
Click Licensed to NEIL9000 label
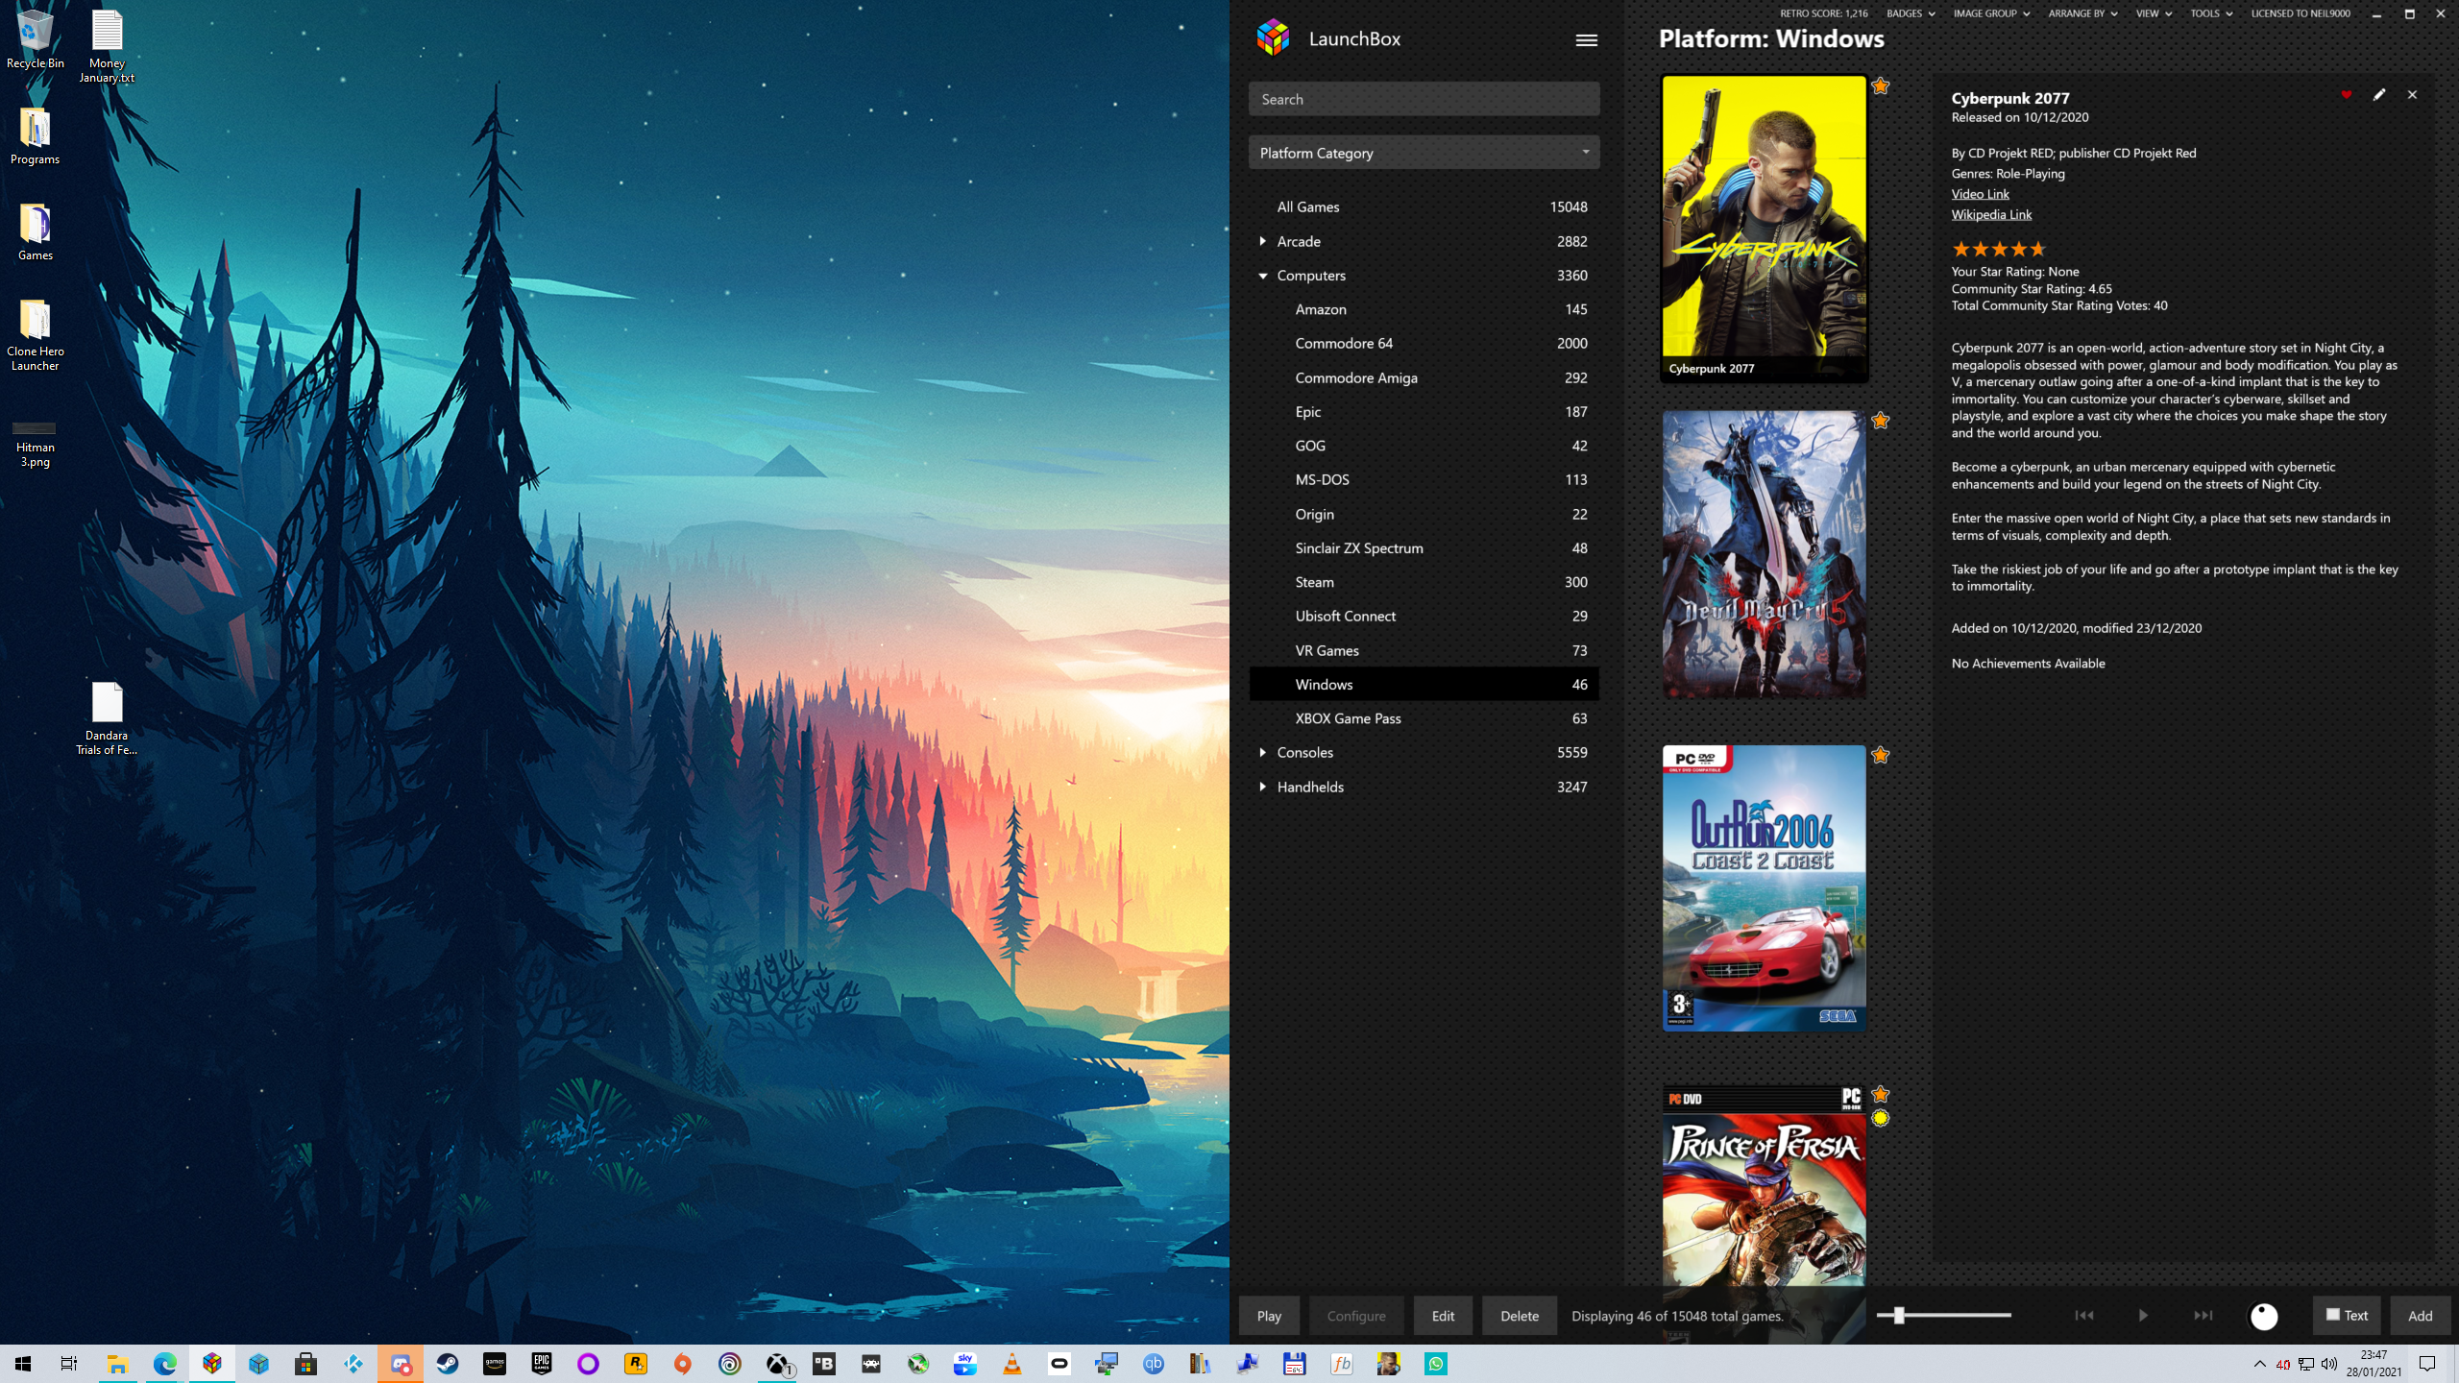[2301, 13]
